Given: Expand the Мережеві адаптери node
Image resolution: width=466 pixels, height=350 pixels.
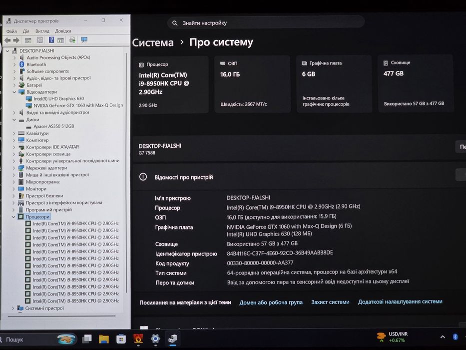Looking at the screenshot, I should click(13, 168).
